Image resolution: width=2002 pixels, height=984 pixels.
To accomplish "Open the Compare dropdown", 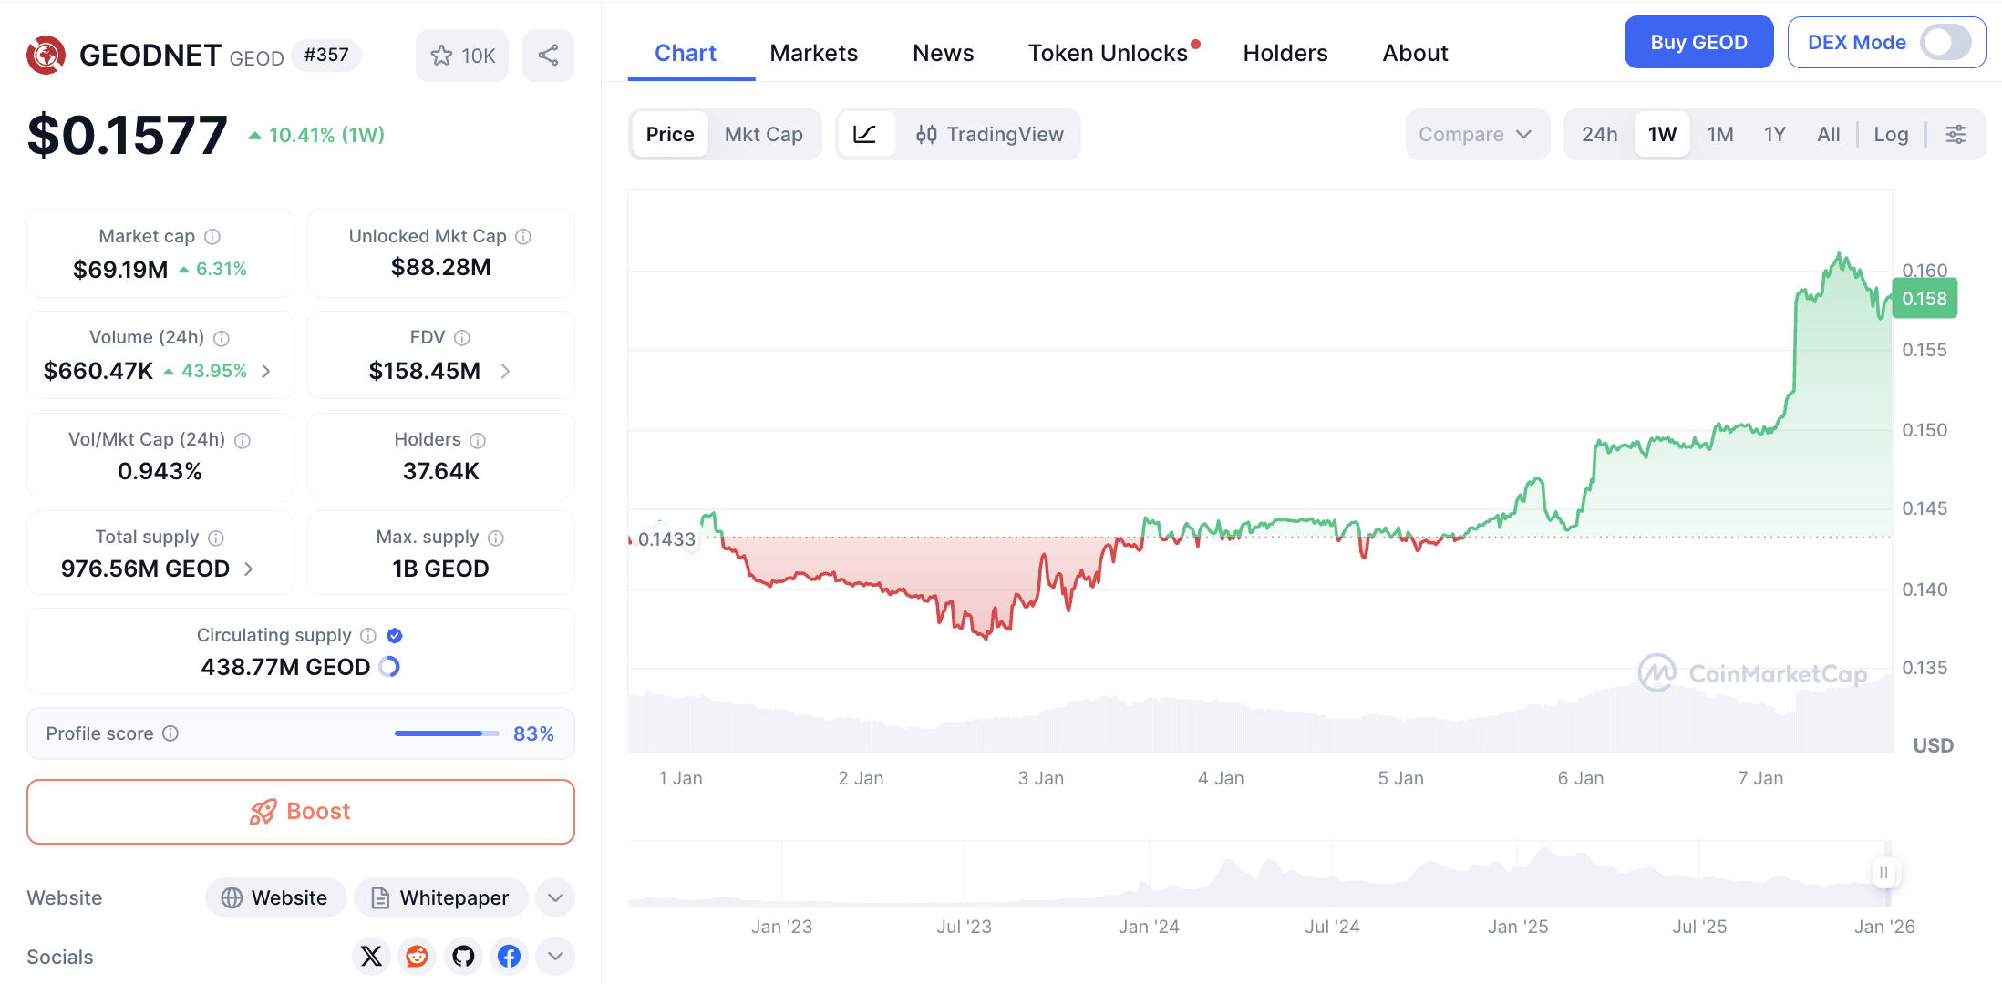I will [1476, 135].
